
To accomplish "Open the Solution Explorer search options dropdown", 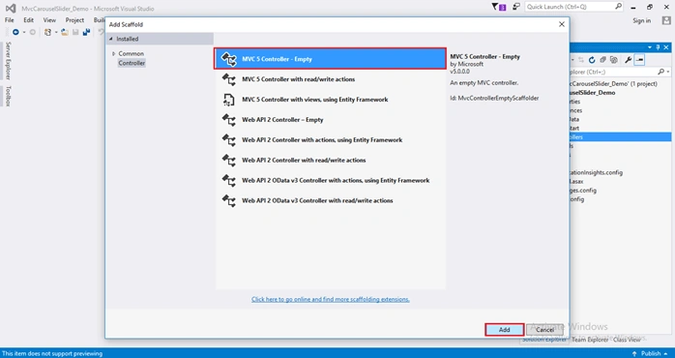I will (667, 72).
